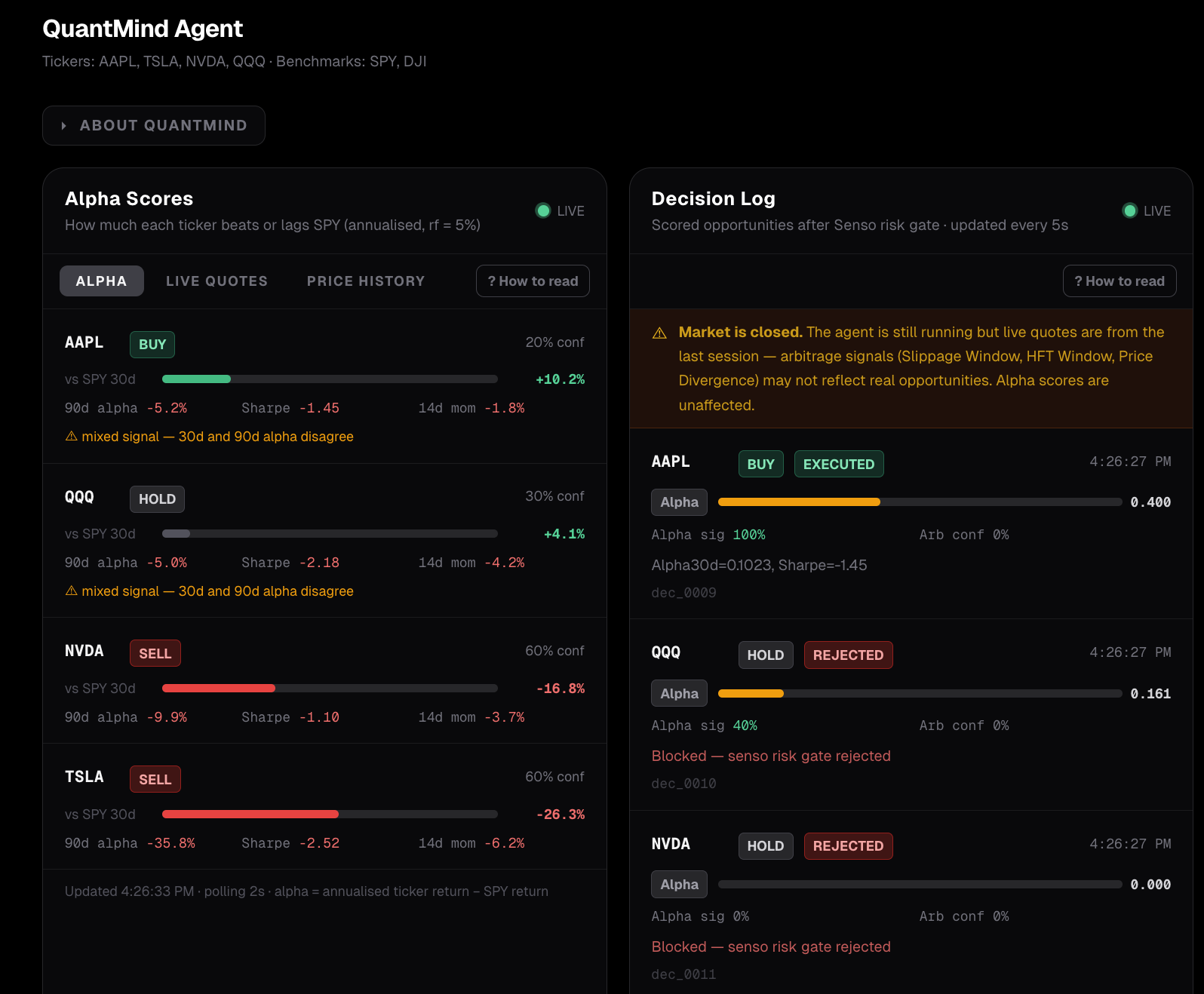
Task: Click TSLA 90d alpha -35.8% value
Action: (170, 842)
